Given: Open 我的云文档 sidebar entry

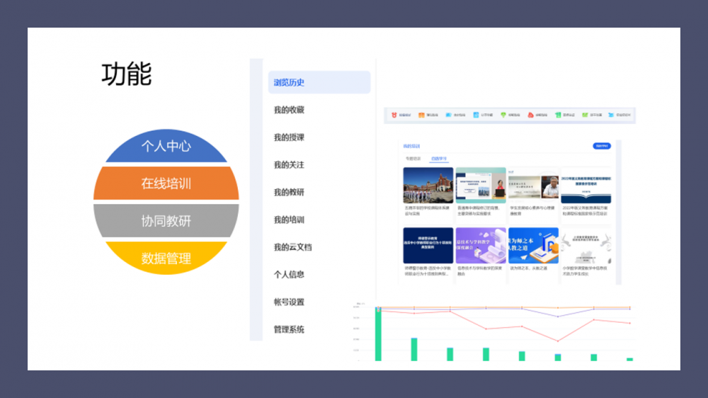Looking at the screenshot, I should (x=292, y=247).
